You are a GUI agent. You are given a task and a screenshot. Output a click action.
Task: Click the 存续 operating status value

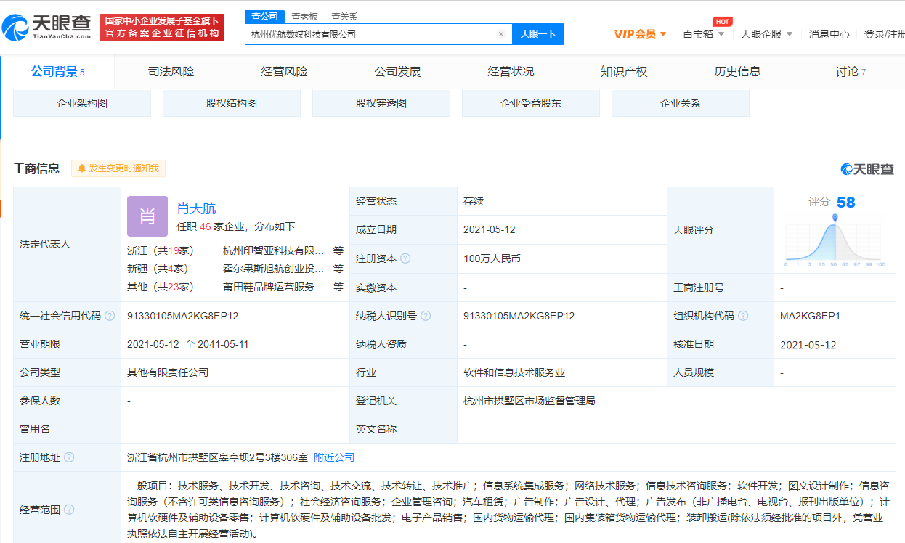(x=474, y=201)
